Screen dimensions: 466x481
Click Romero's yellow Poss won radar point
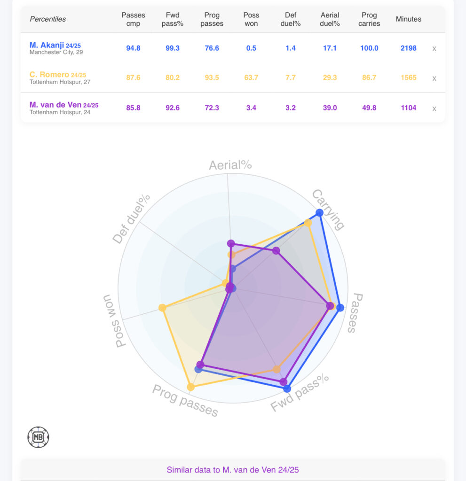click(162, 308)
